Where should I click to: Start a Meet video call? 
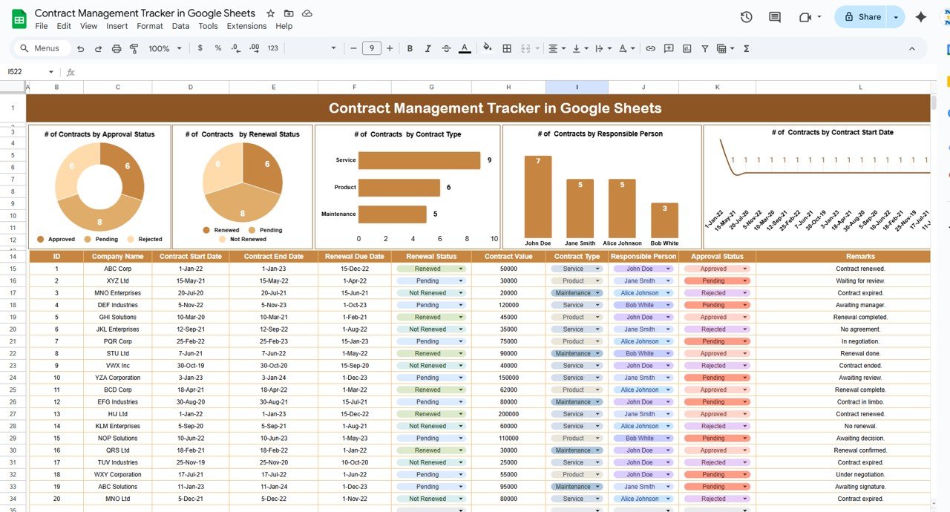(806, 17)
